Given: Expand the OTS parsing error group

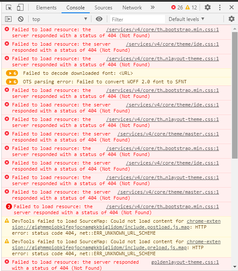Looking at the screenshot, I should pyautogui.click(x=12, y=82).
